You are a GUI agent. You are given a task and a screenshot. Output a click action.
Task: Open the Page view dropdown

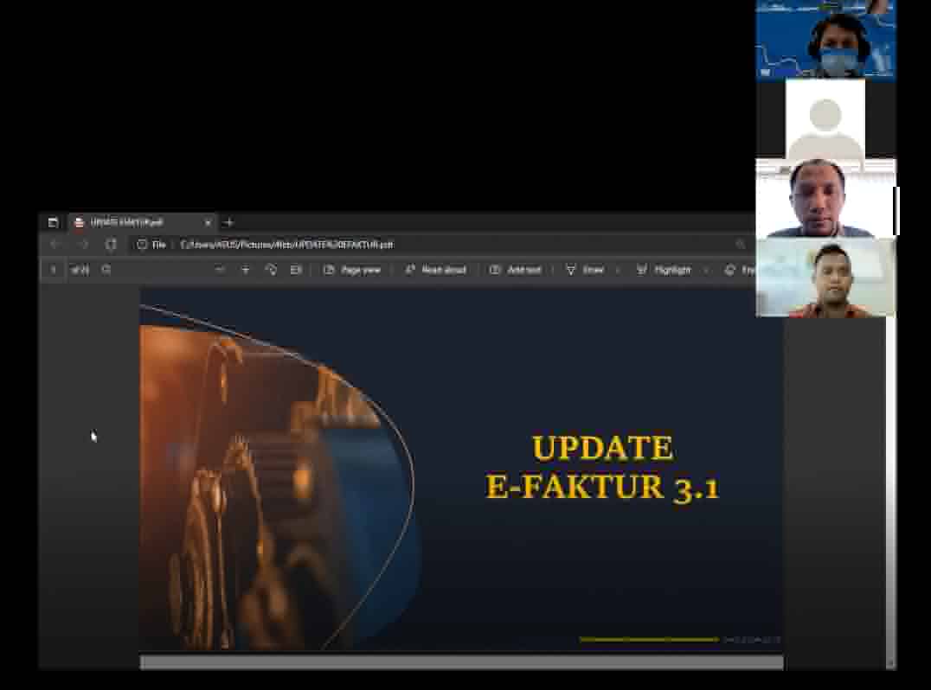(352, 270)
